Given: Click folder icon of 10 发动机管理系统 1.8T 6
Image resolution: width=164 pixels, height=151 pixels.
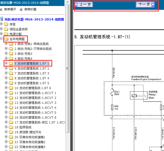Looking at the screenshot, I should coord(11,88).
